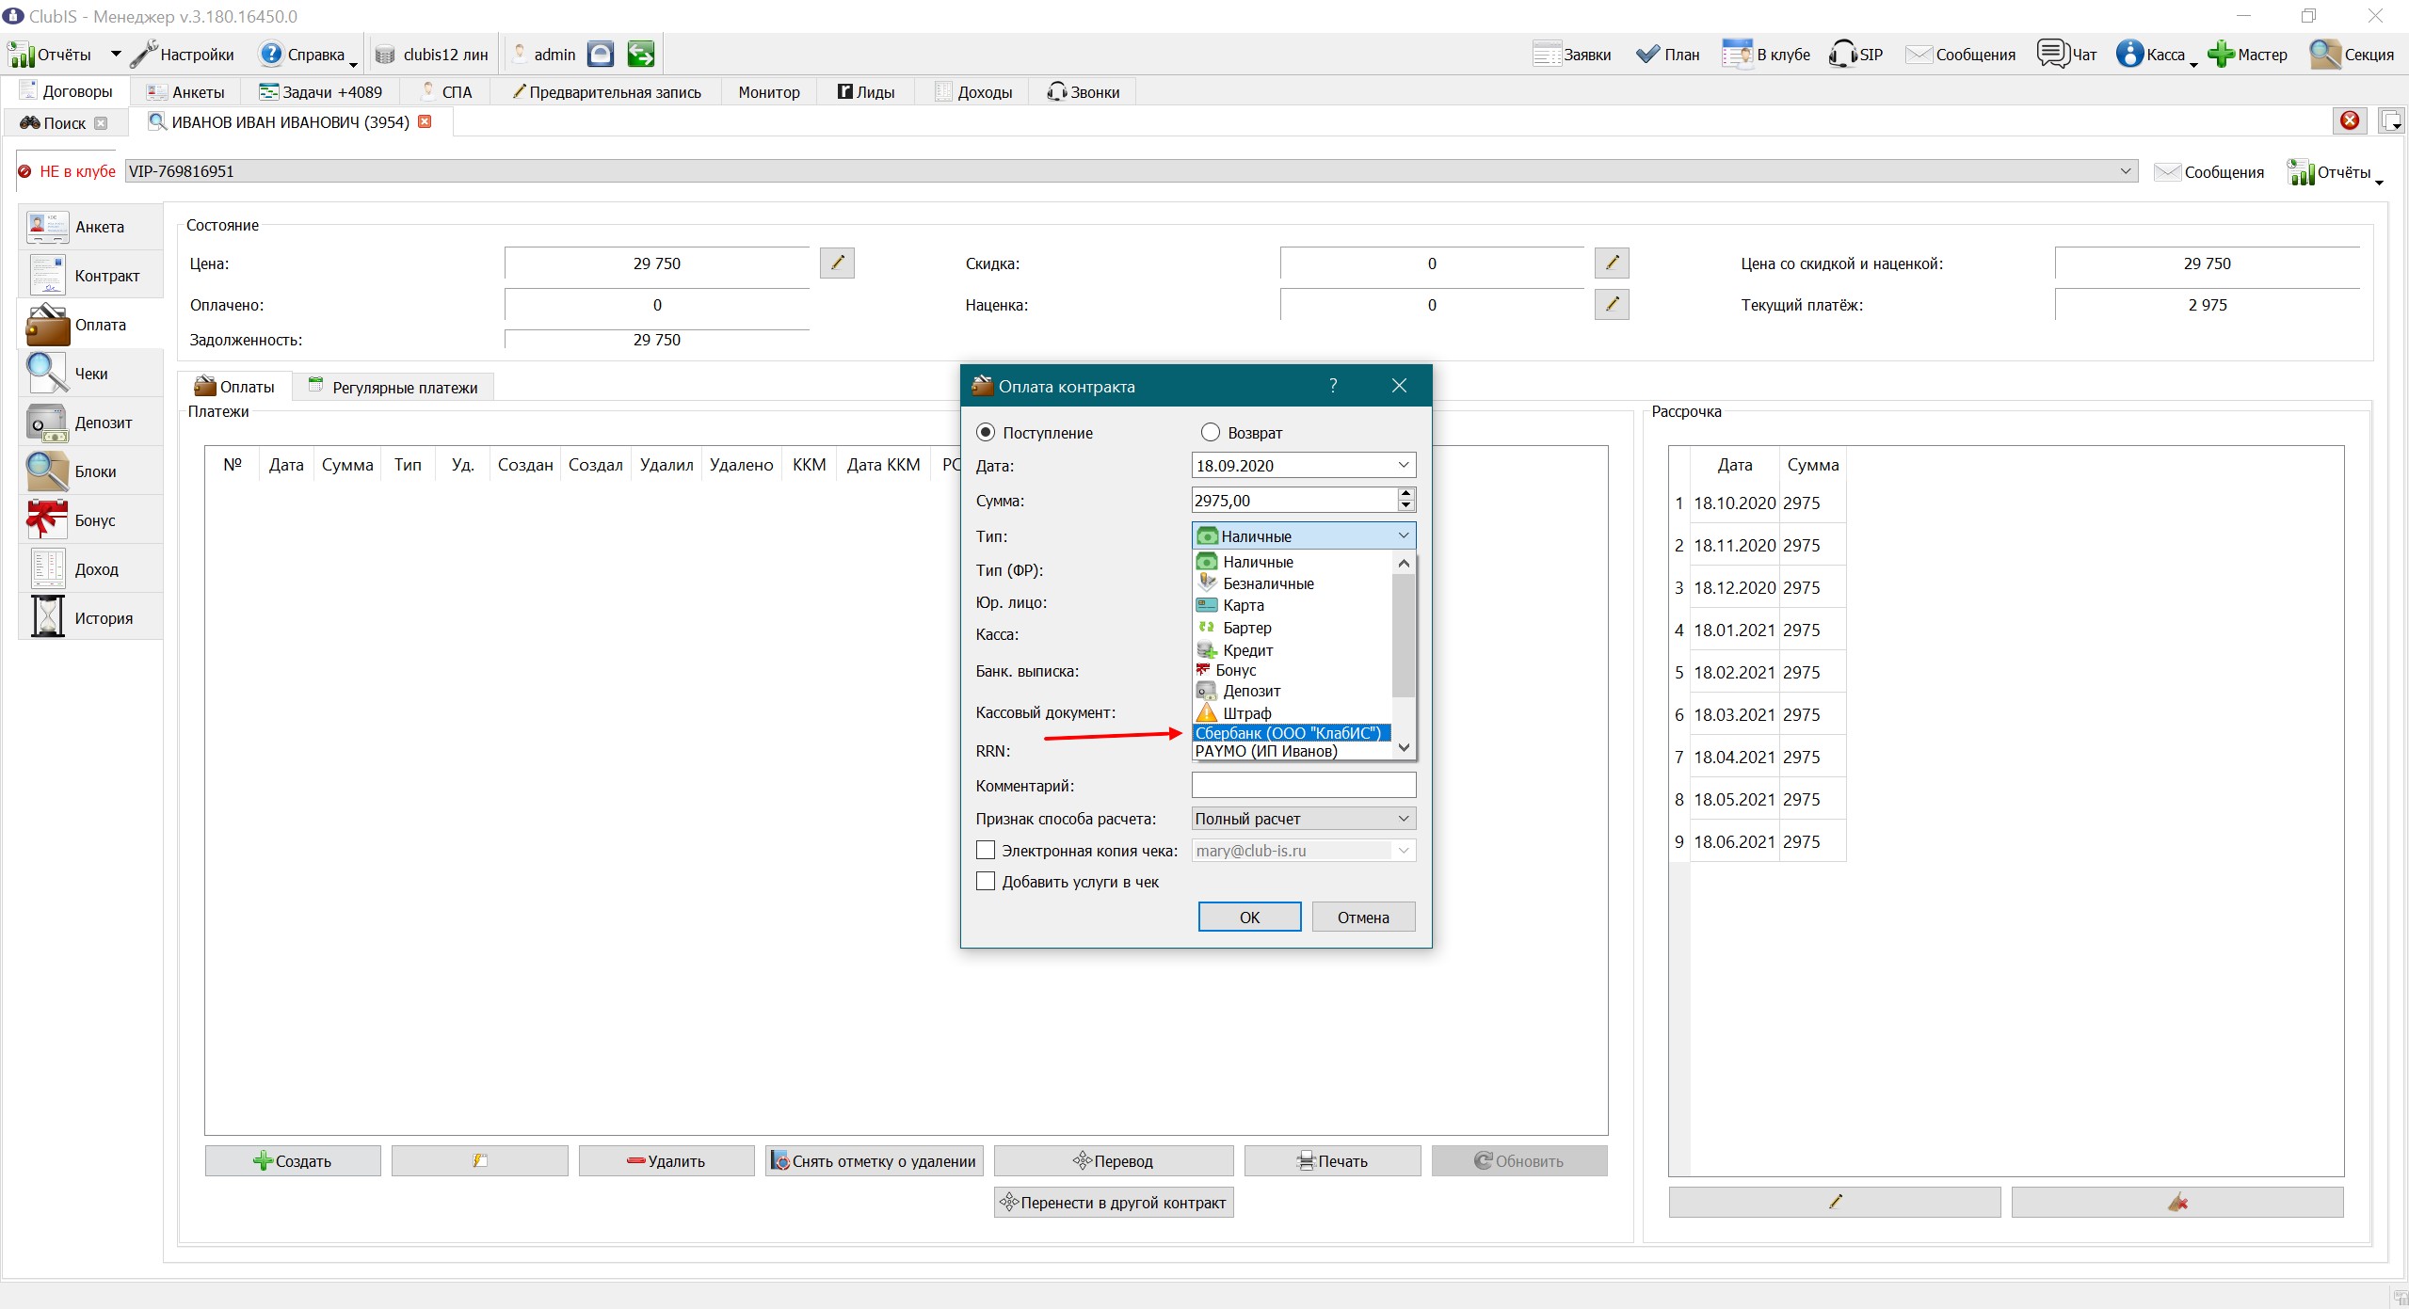This screenshot has height=1309, width=2409.
Task: Click the OK button in payment dialog
Action: 1249,918
